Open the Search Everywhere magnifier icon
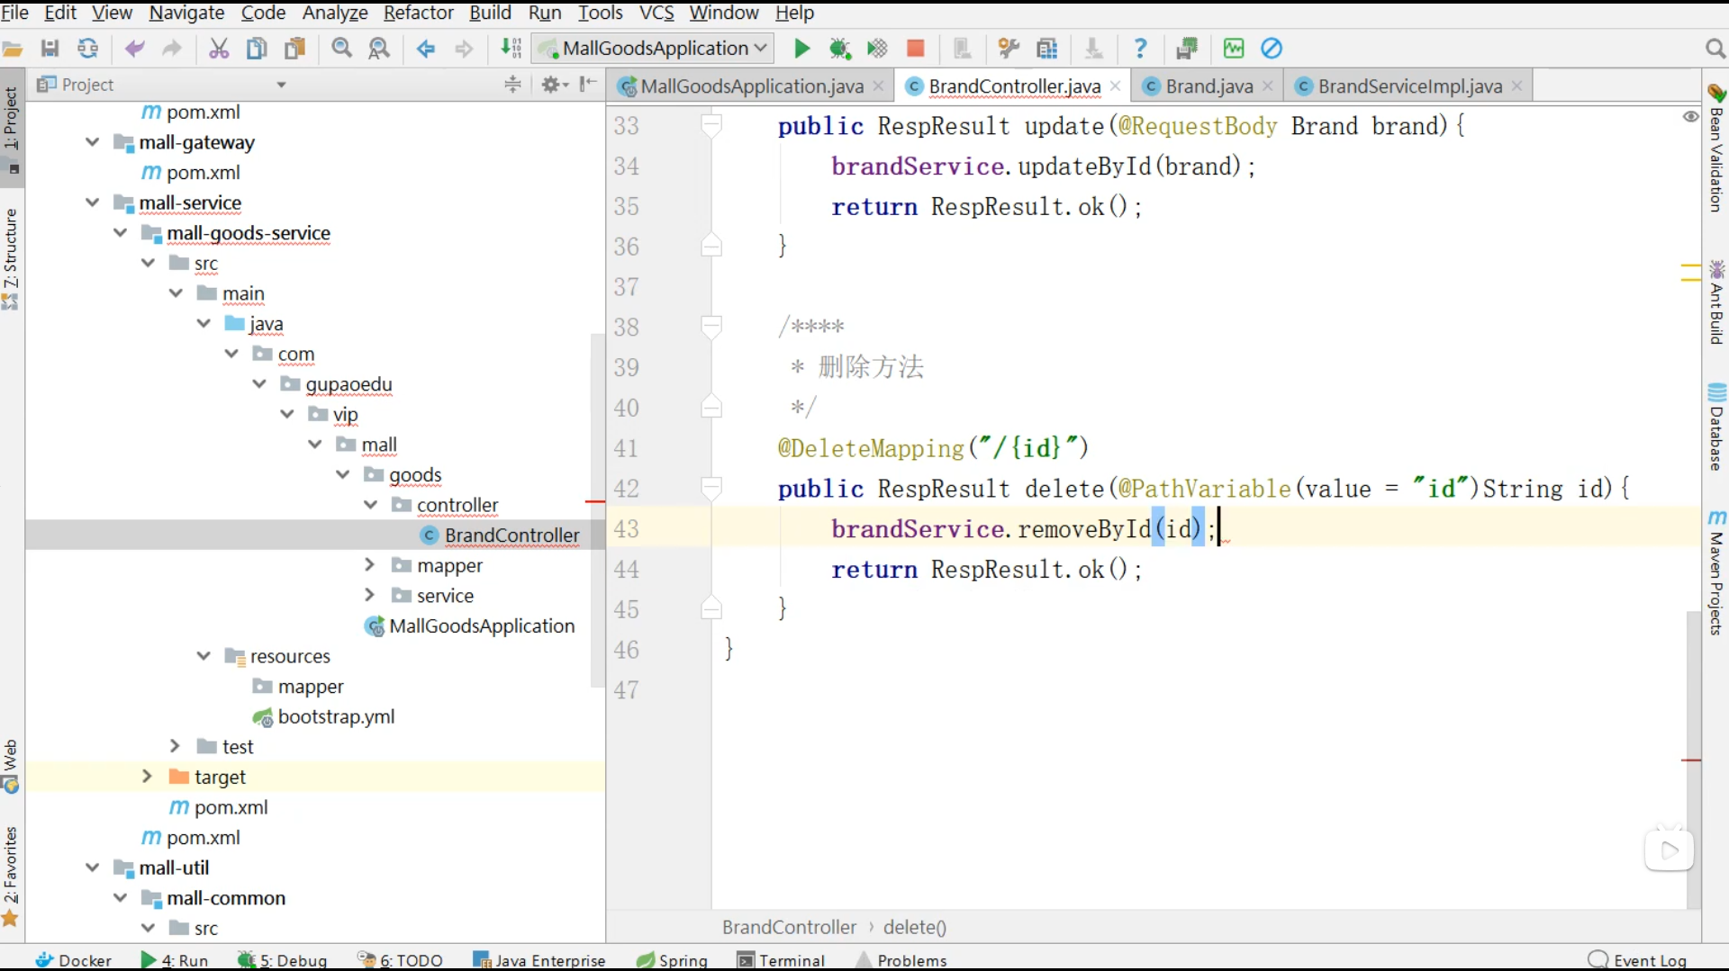This screenshot has height=971, width=1729. pos(1716,48)
